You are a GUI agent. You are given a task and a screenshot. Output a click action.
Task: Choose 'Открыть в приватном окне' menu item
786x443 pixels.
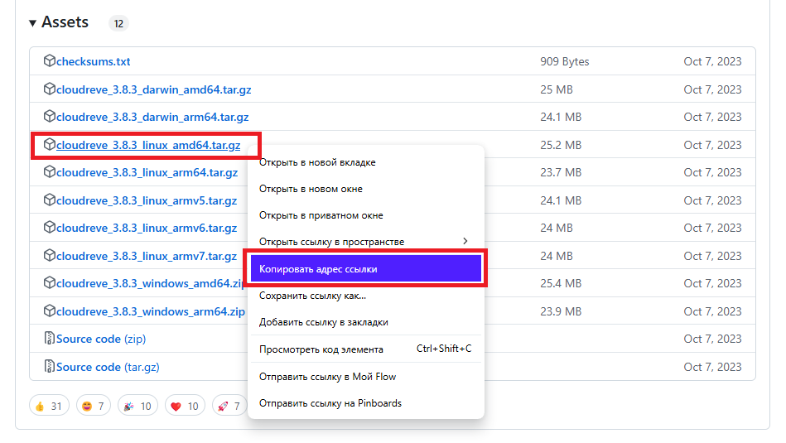point(366,215)
